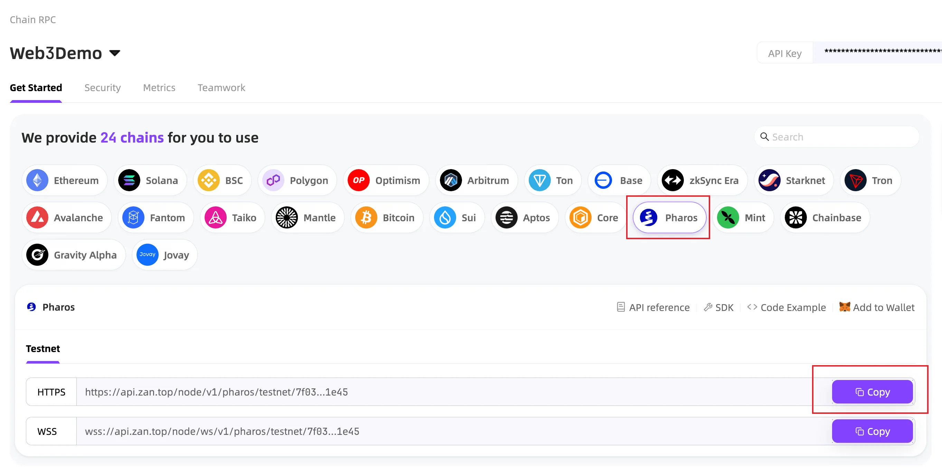Pick the Bitcoin chain icon
The width and height of the screenshot is (942, 468).
366,217
